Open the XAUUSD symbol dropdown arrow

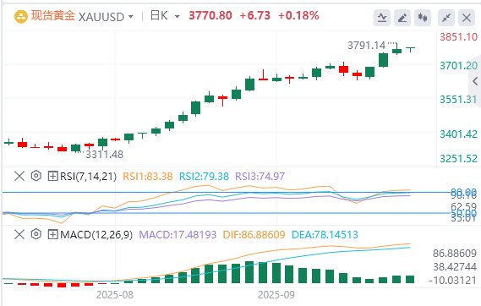131,17
